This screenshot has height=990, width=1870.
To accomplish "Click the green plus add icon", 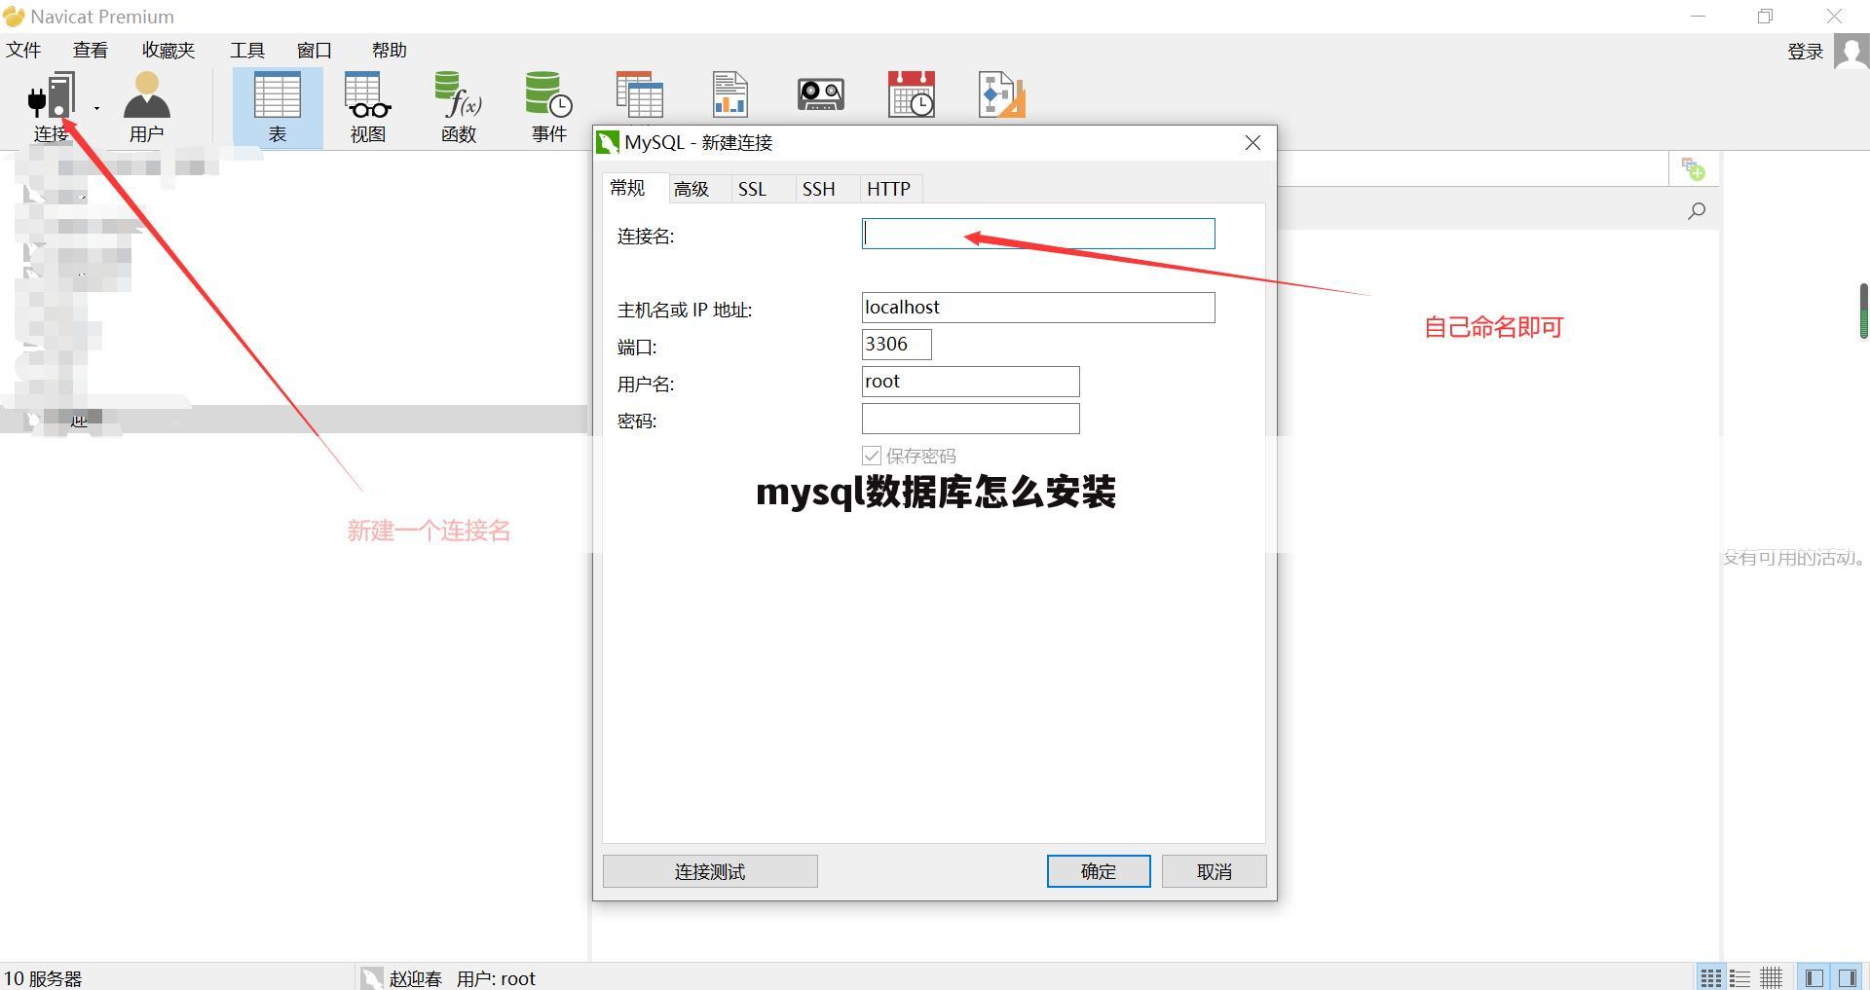I will [1694, 170].
